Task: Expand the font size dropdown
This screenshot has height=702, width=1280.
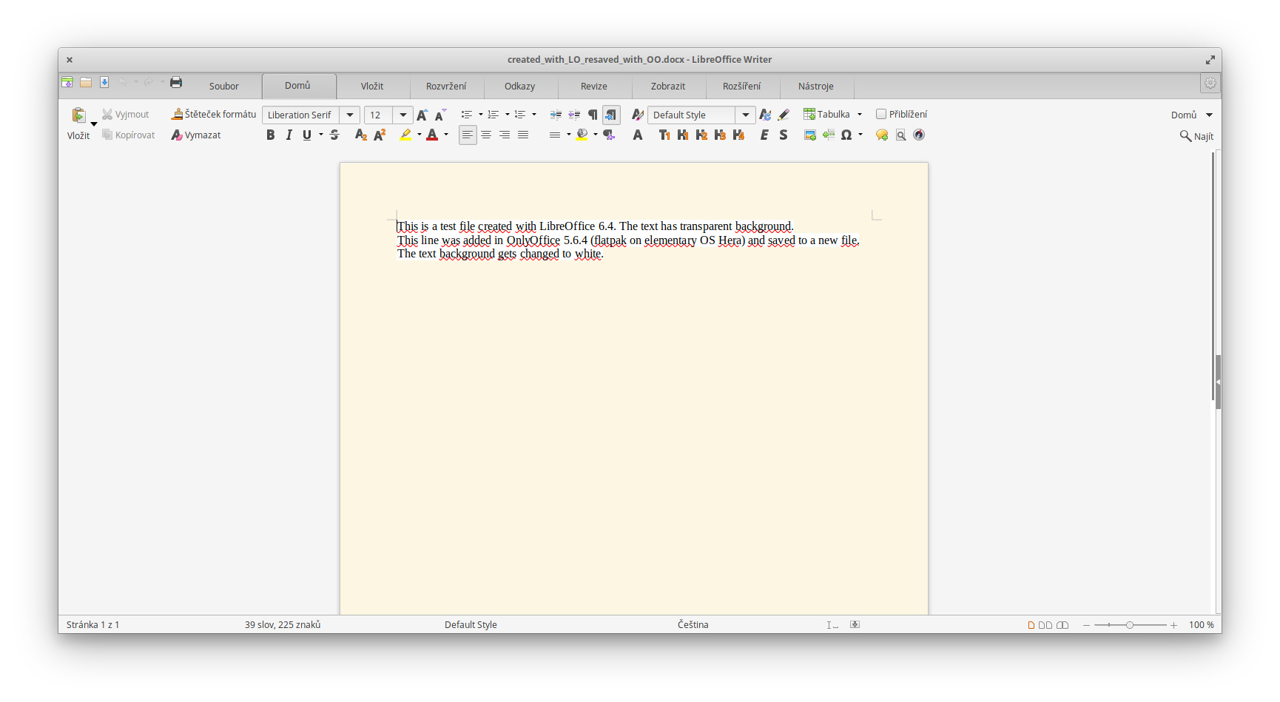Action: pos(403,115)
